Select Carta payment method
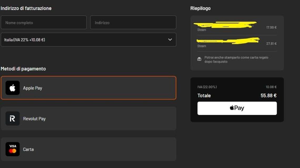Image resolution: width=300 pixels, height=168 pixels. [x=88, y=149]
